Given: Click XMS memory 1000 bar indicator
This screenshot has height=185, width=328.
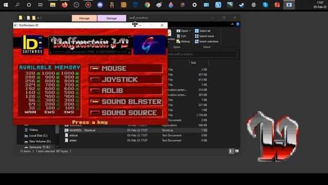Looking at the screenshot, I should 77,73.
